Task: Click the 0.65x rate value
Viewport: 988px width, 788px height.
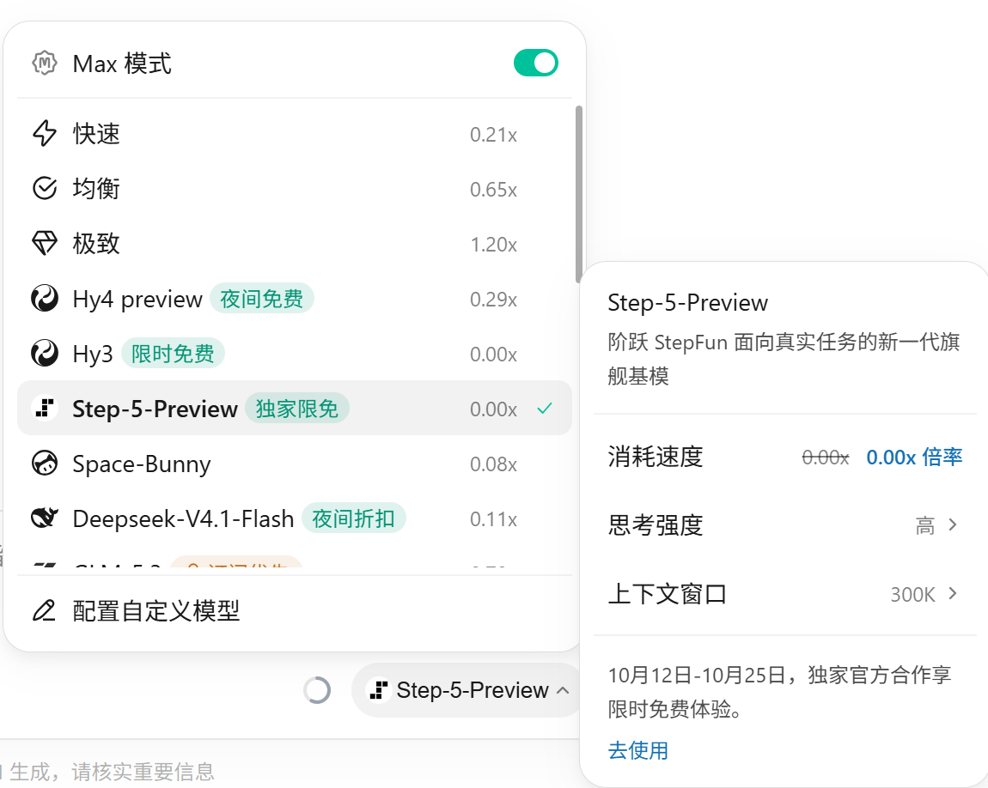Action: (493, 190)
